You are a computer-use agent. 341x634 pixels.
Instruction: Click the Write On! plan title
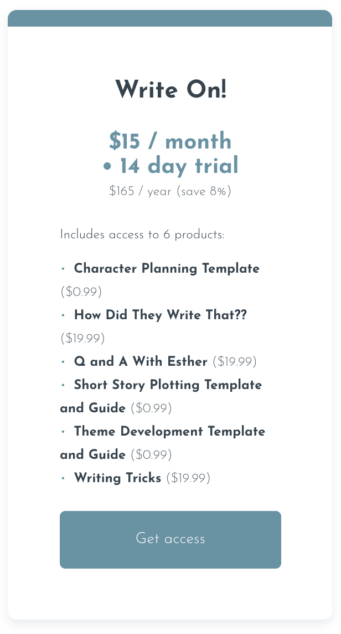(x=170, y=89)
